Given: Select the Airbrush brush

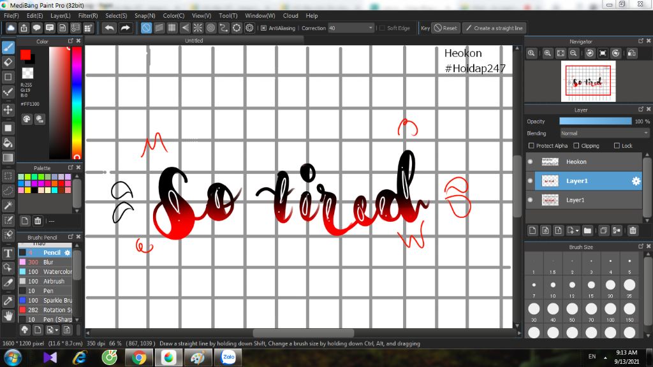Looking at the screenshot, I should click(45, 281).
